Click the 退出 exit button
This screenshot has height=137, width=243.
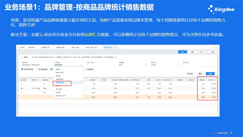pos(213,52)
